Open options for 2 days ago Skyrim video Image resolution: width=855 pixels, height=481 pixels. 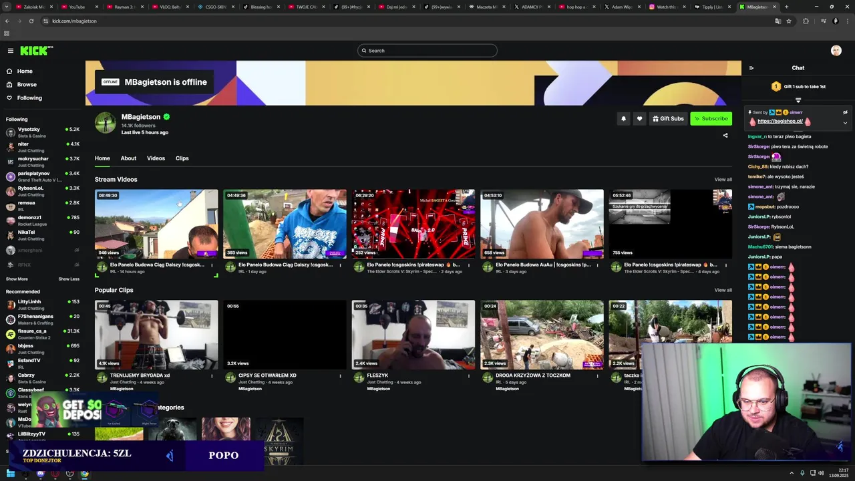469,265
